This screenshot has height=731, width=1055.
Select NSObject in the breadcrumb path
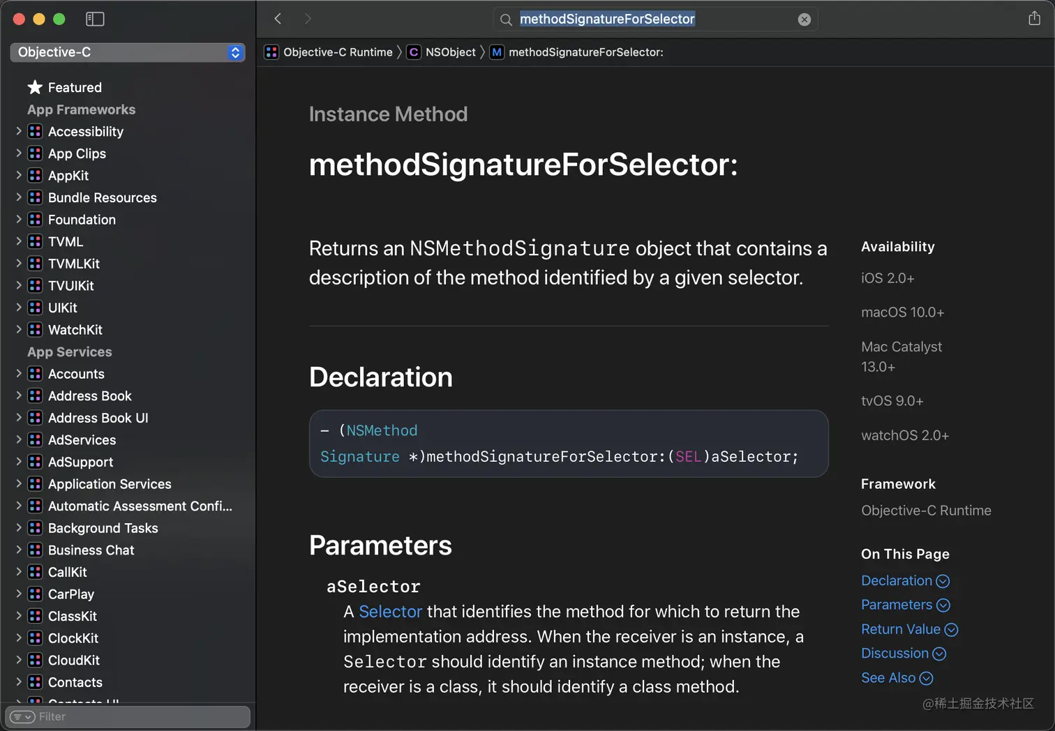pyautogui.click(x=451, y=52)
